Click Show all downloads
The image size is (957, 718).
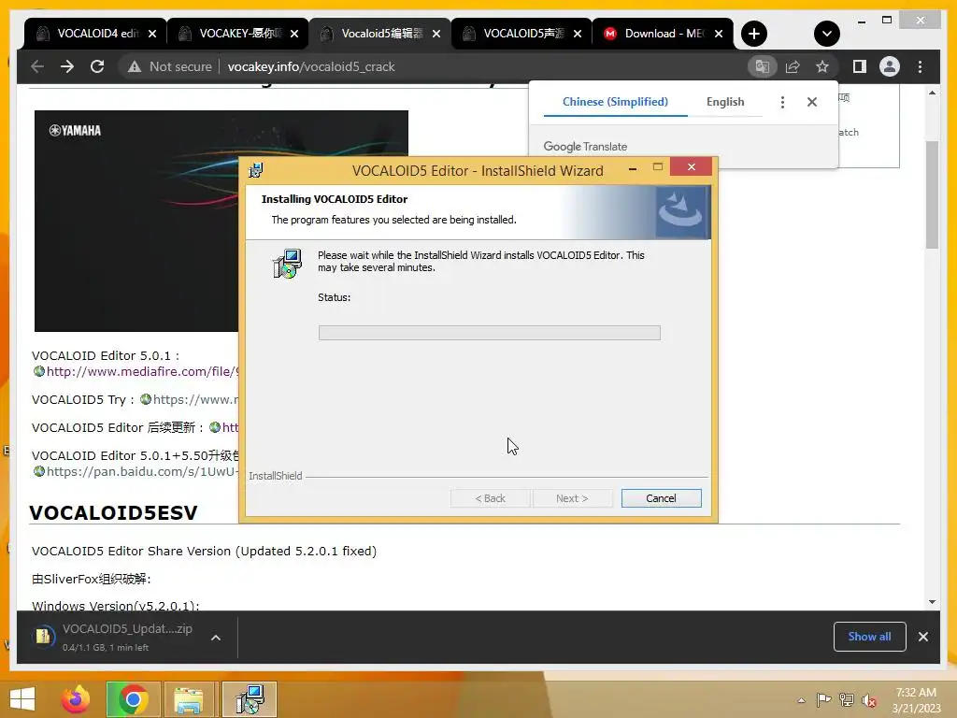(x=869, y=637)
